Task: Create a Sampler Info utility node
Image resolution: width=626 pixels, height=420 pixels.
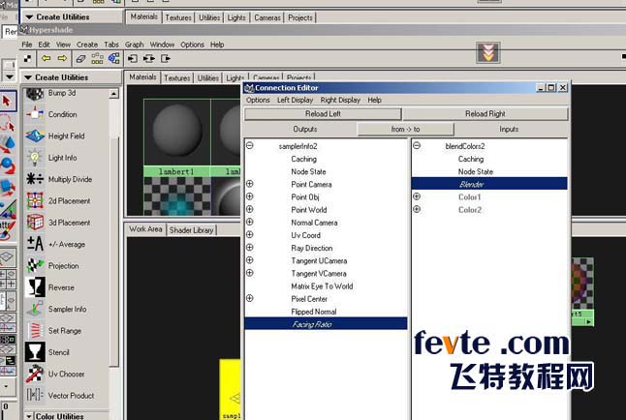Action: 67,309
